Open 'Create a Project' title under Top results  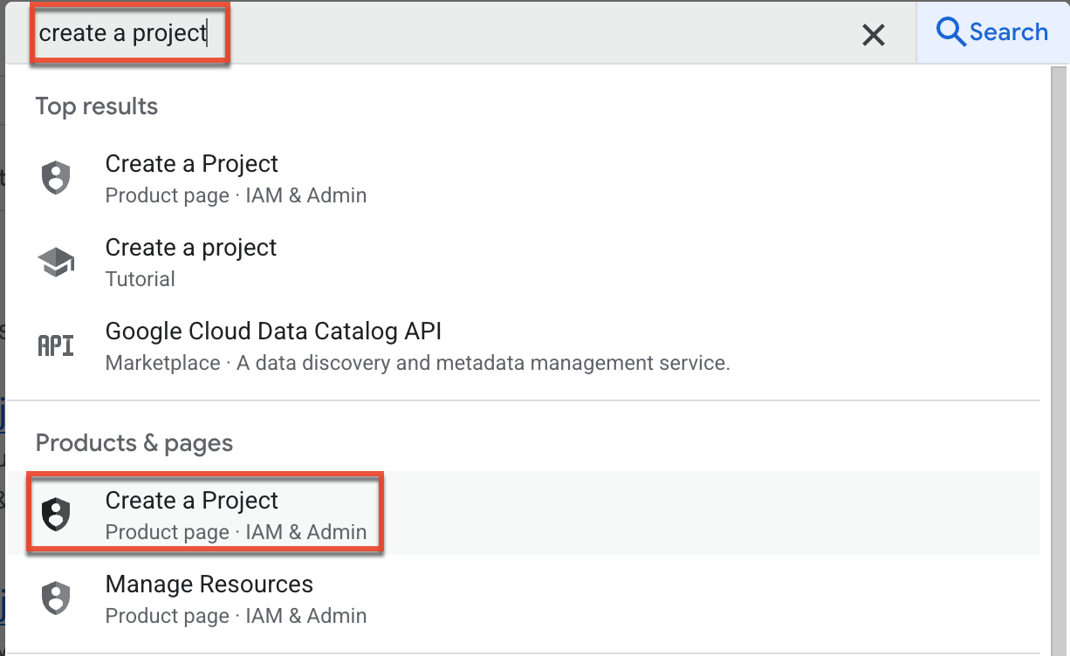point(191,164)
